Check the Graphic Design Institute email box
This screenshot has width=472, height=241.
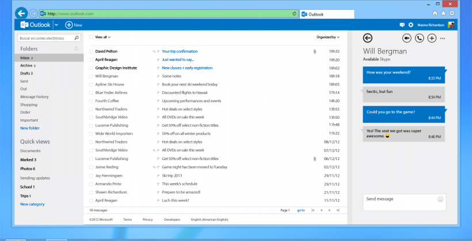tap(91, 68)
